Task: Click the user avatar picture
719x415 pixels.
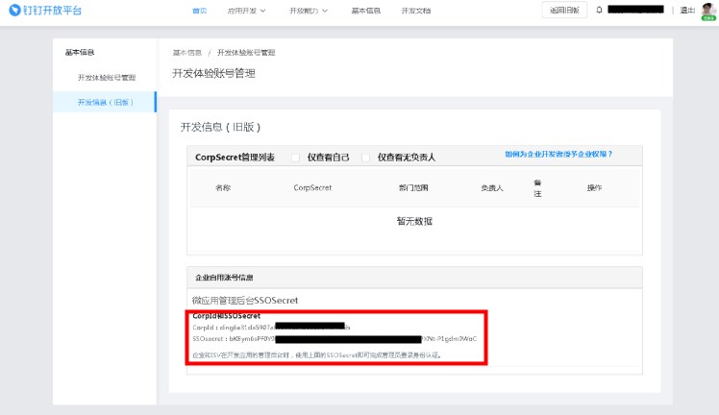Action: [x=707, y=10]
